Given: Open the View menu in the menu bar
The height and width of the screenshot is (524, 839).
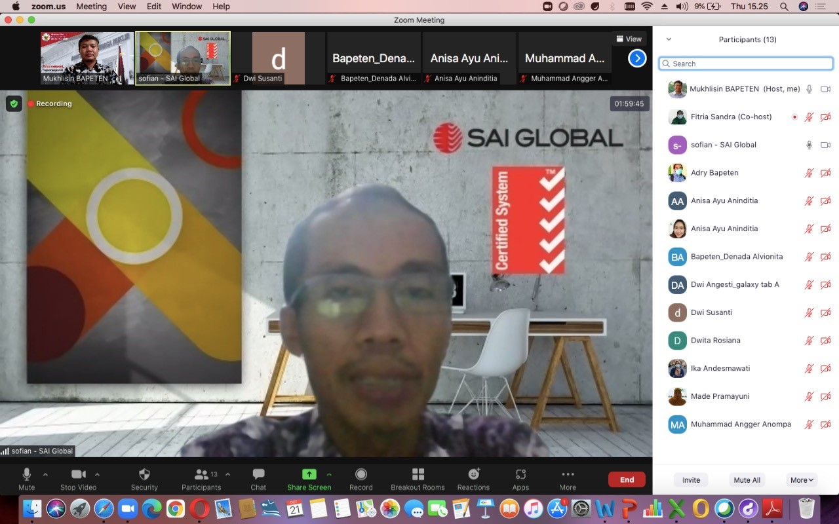Looking at the screenshot, I should 127,7.
